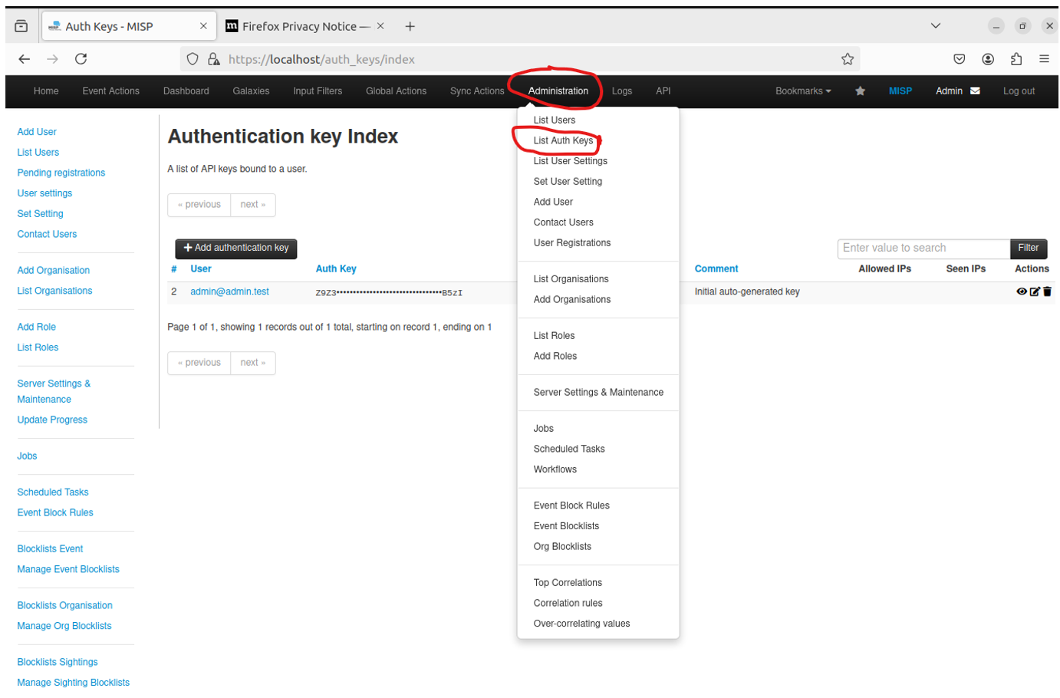Open a new browser tab

click(x=410, y=26)
